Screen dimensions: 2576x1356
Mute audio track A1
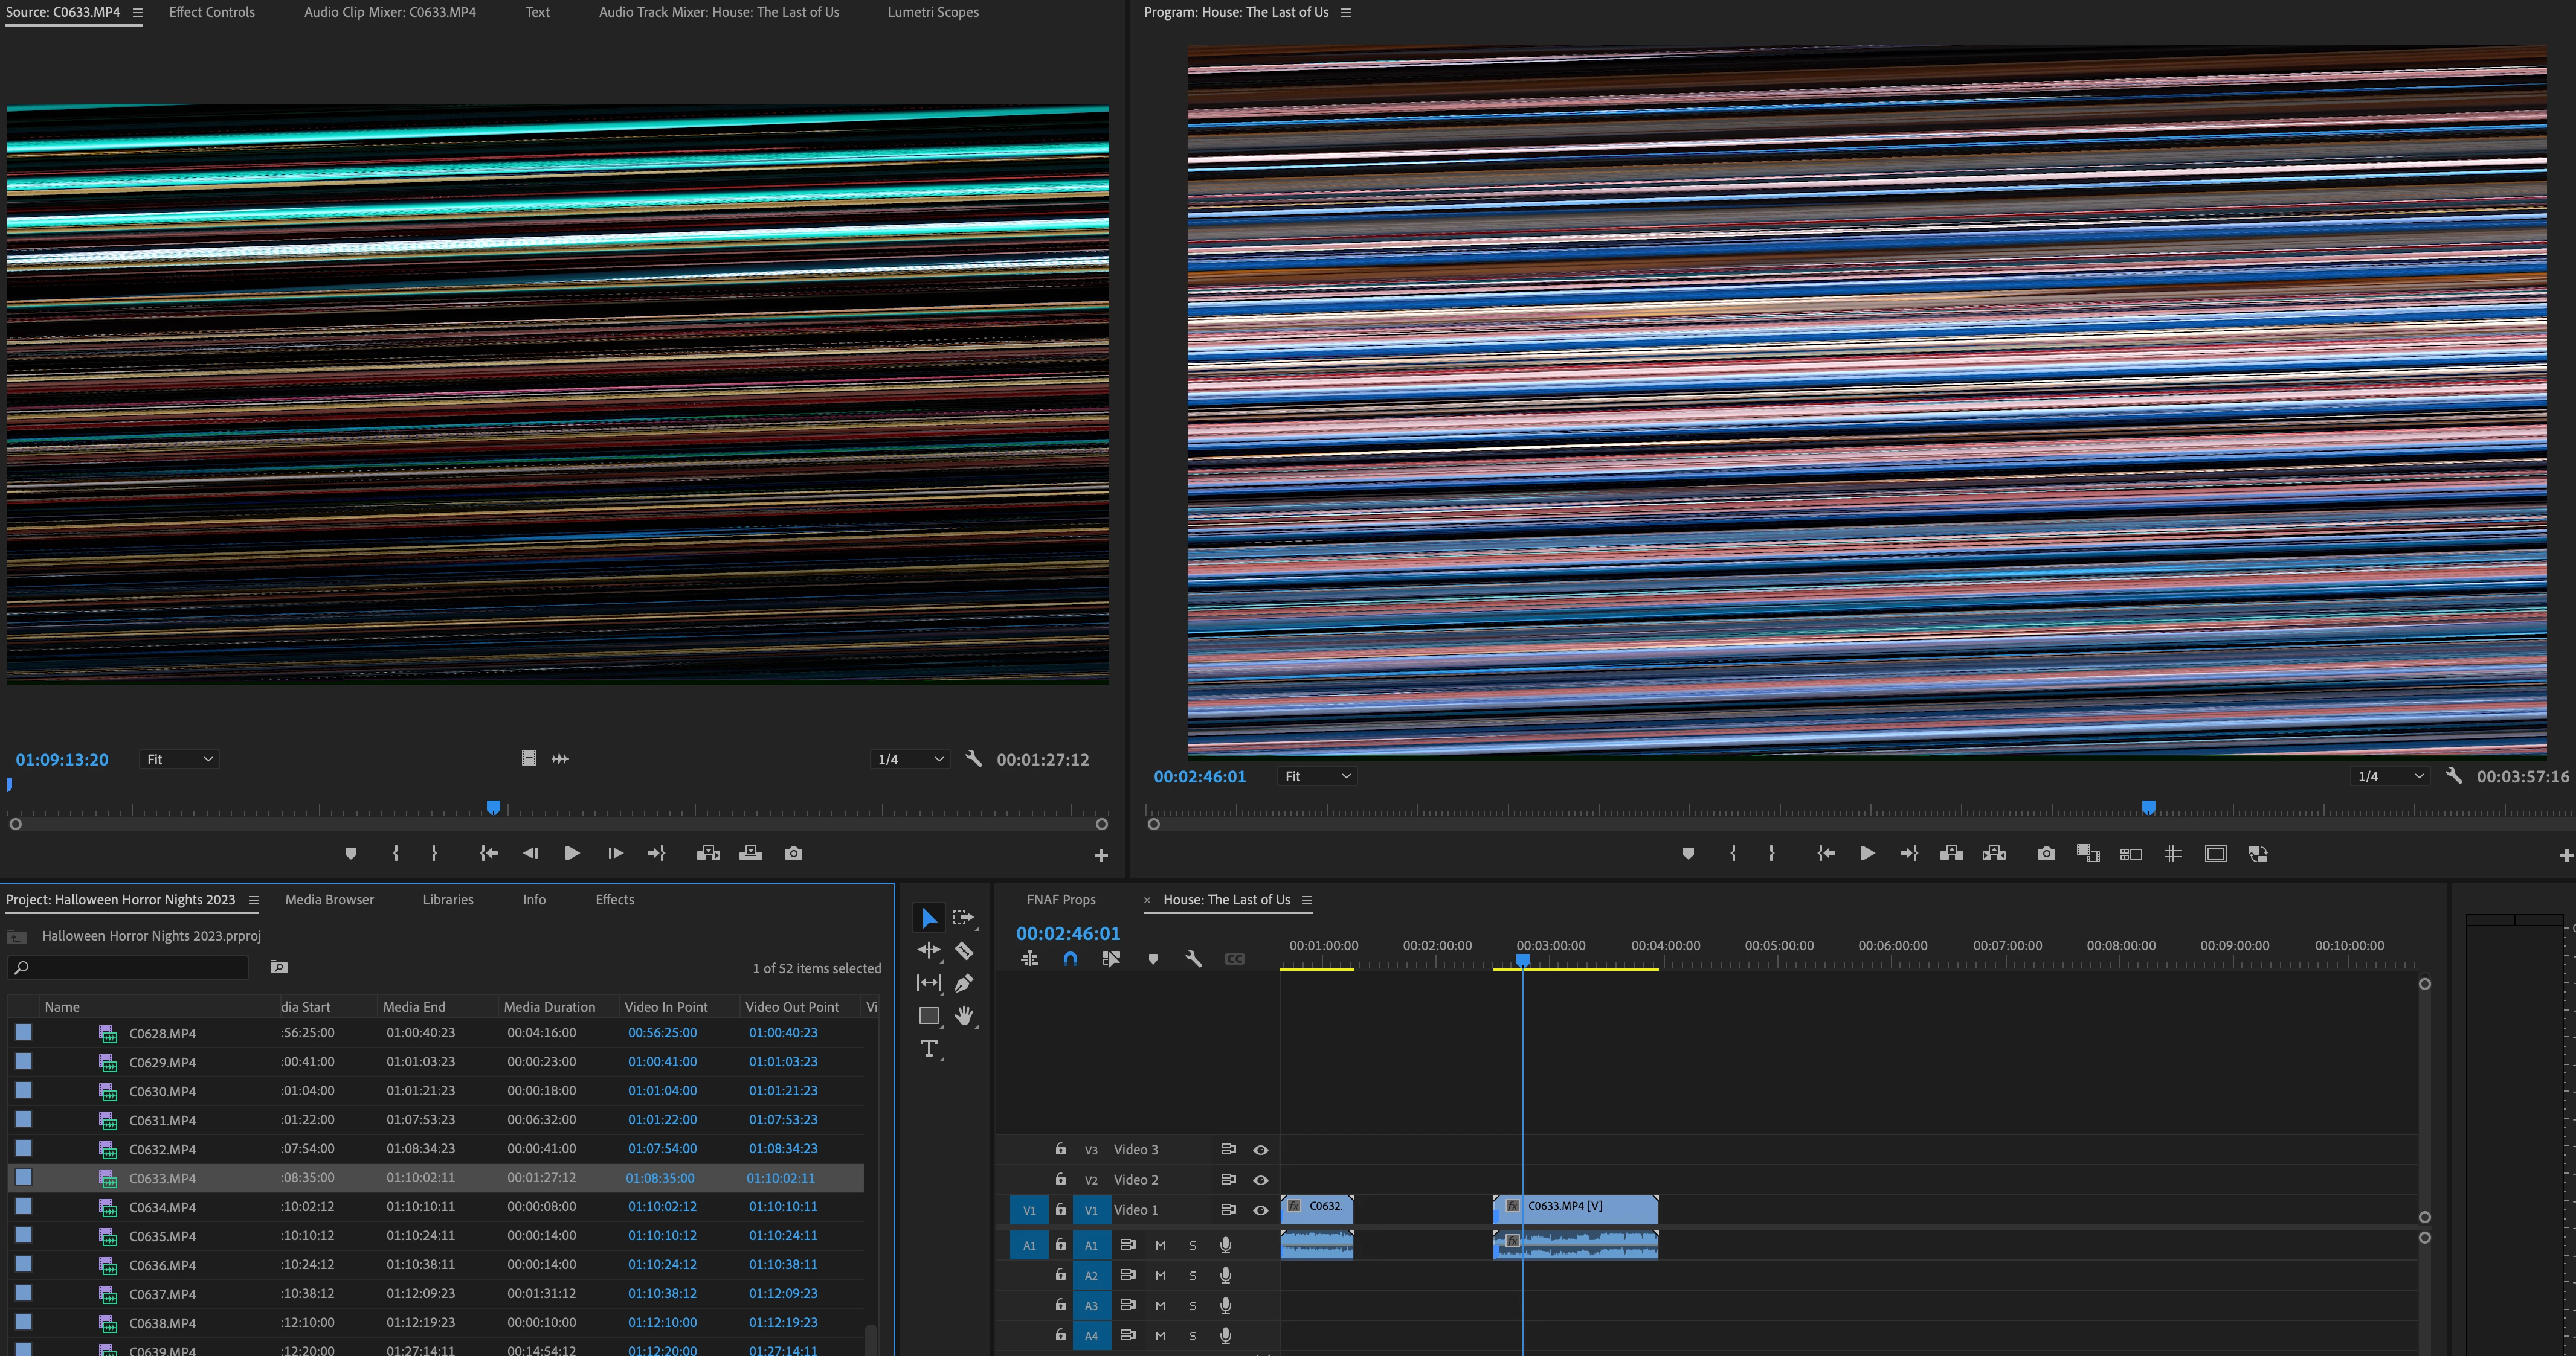coord(1160,1245)
